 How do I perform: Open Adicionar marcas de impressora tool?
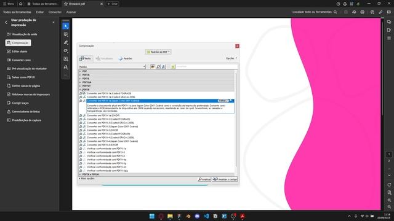(28, 95)
